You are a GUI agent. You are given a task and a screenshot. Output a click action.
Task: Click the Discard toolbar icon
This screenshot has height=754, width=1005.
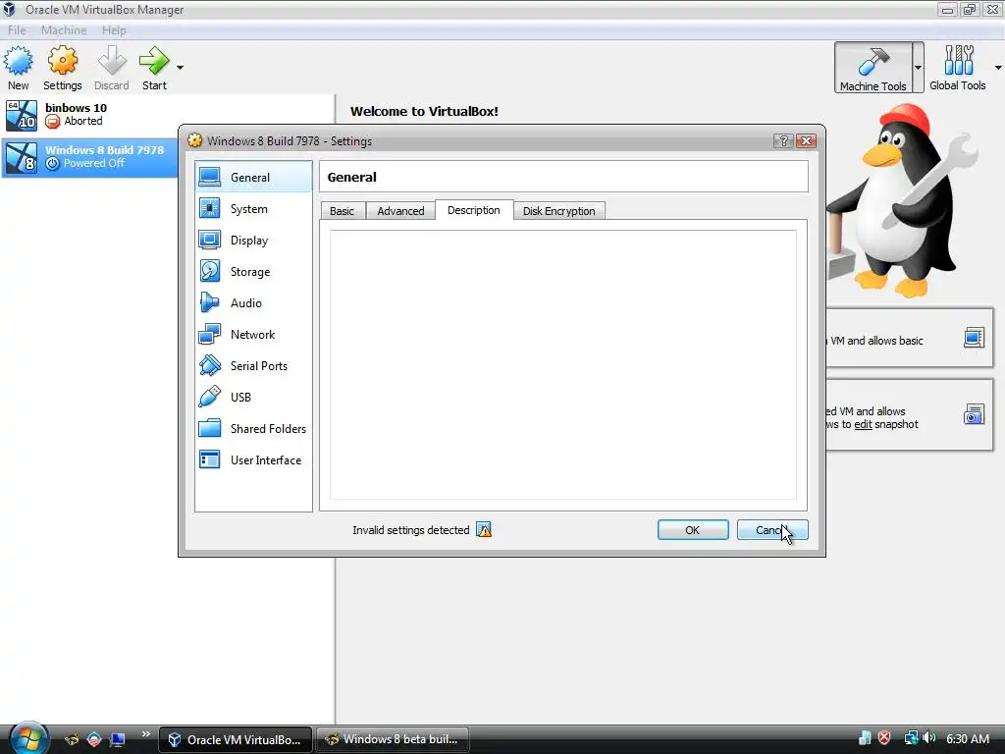(x=112, y=68)
